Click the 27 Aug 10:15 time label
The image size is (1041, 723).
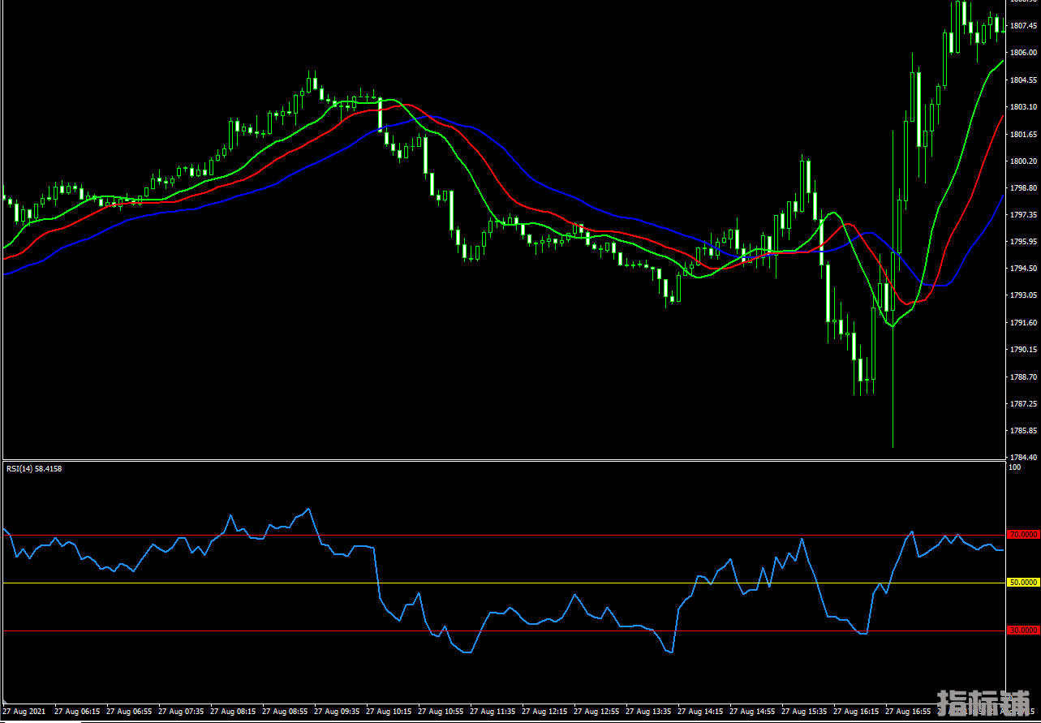[x=389, y=712]
